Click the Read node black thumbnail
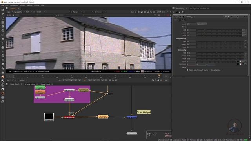Image resolution: width=251 pixels, height=141 pixels. click(49, 116)
